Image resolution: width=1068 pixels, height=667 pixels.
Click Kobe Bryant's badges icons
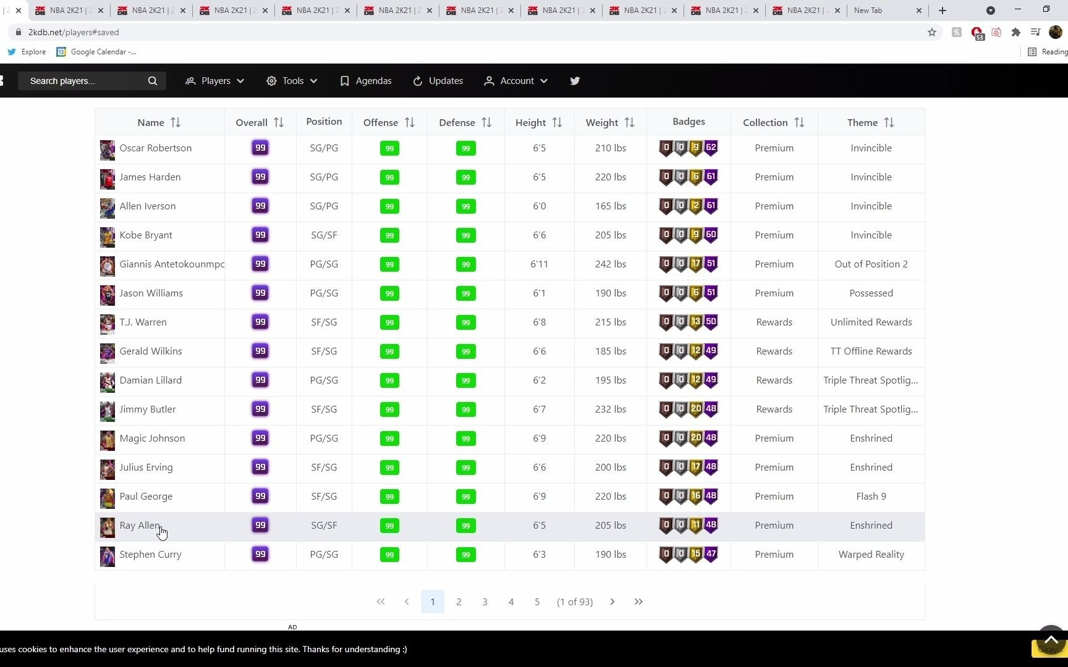[x=689, y=235]
